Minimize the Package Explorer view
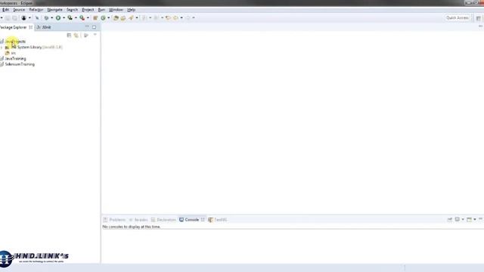The height and width of the screenshot is (272, 484). click(87, 27)
